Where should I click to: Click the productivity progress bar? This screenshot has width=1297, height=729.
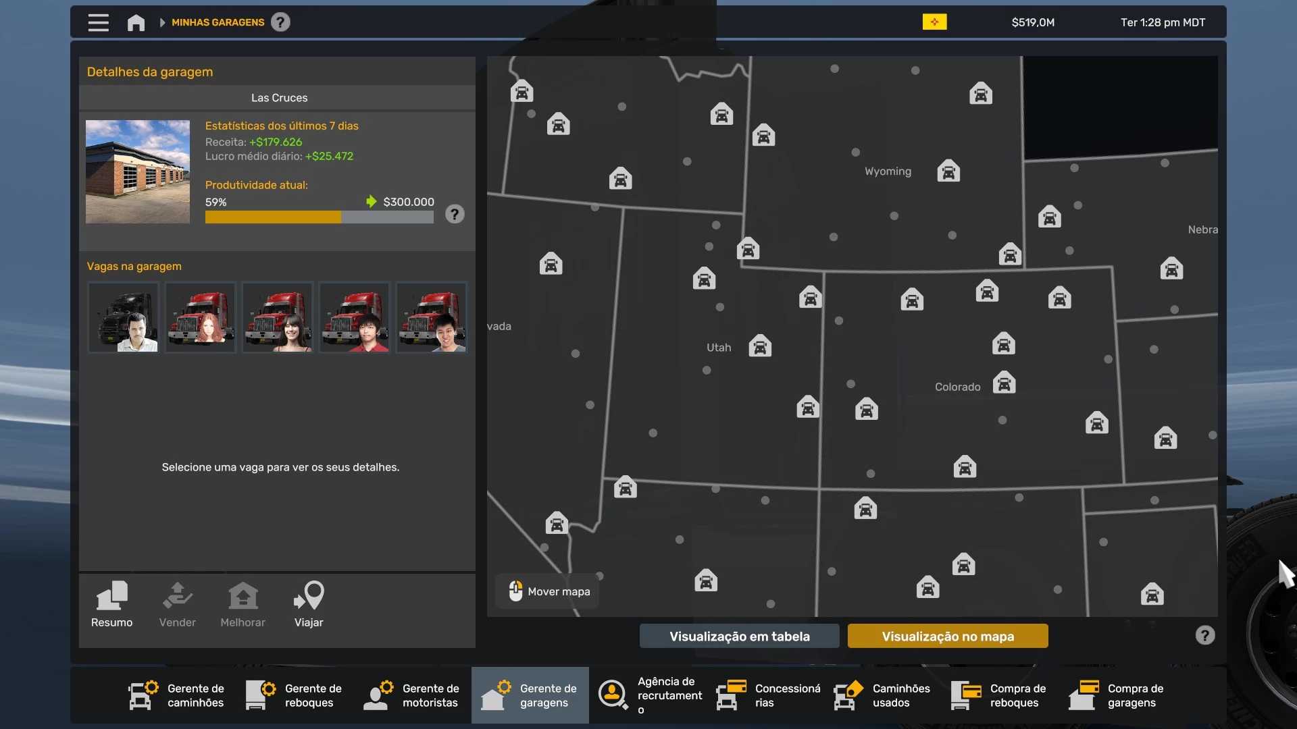(319, 217)
